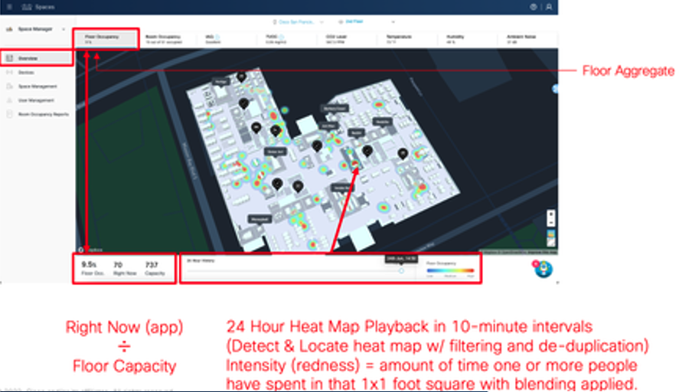Select the Floor Occupancy metric tile
Viewport: 679px width, 392px height.
tap(106, 39)
